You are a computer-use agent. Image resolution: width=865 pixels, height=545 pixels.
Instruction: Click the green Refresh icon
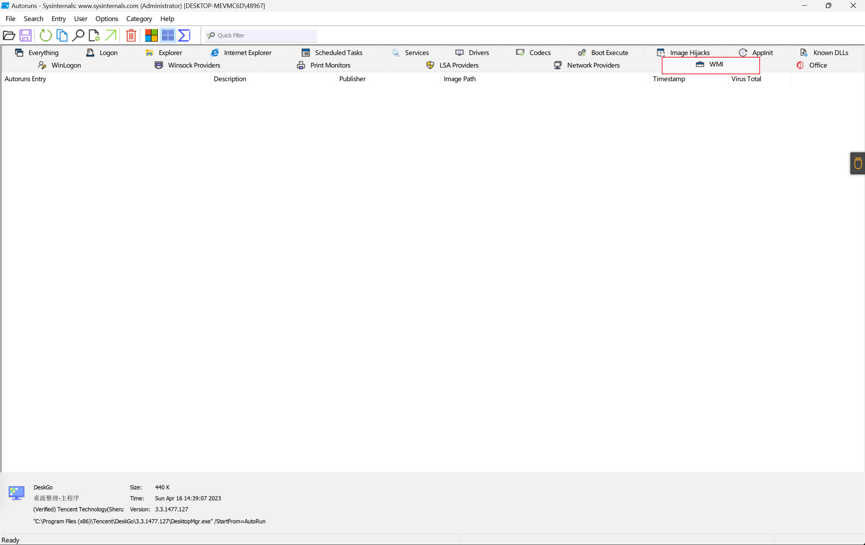pos(45,35)
